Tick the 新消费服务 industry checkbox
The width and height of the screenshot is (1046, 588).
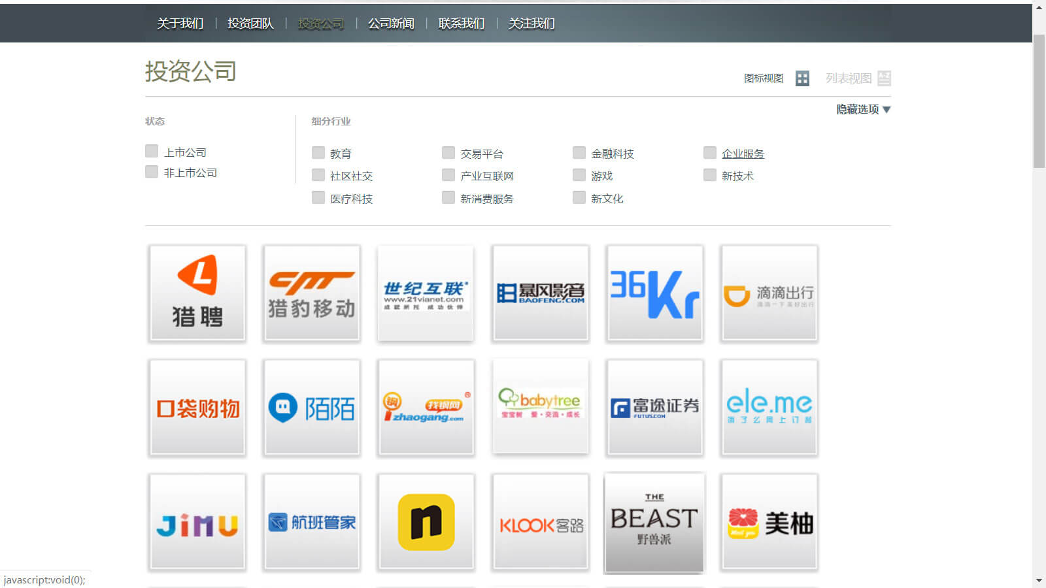coord(448,197)
